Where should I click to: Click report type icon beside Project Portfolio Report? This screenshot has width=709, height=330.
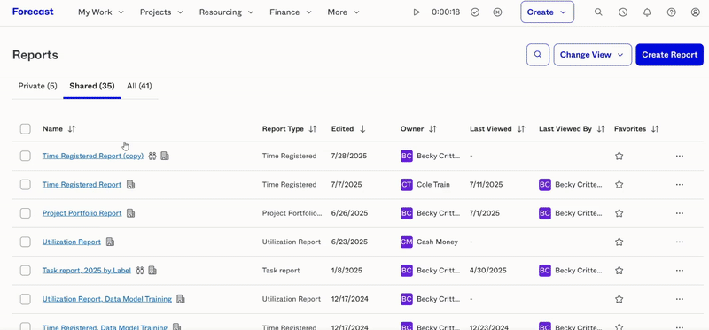pos(130,213)
